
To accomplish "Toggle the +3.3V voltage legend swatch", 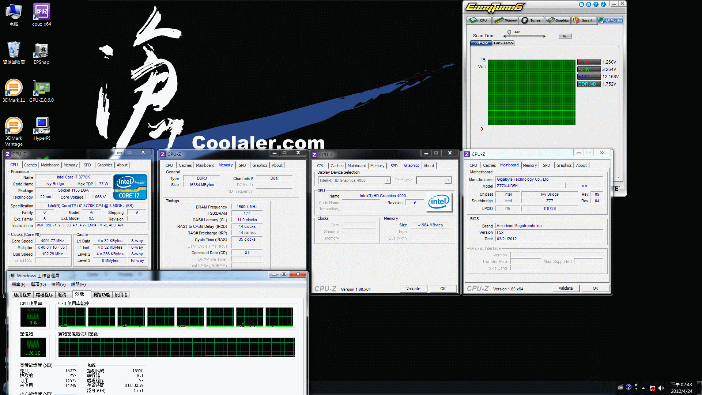I will pyautogui.click(x=589, y=69).
